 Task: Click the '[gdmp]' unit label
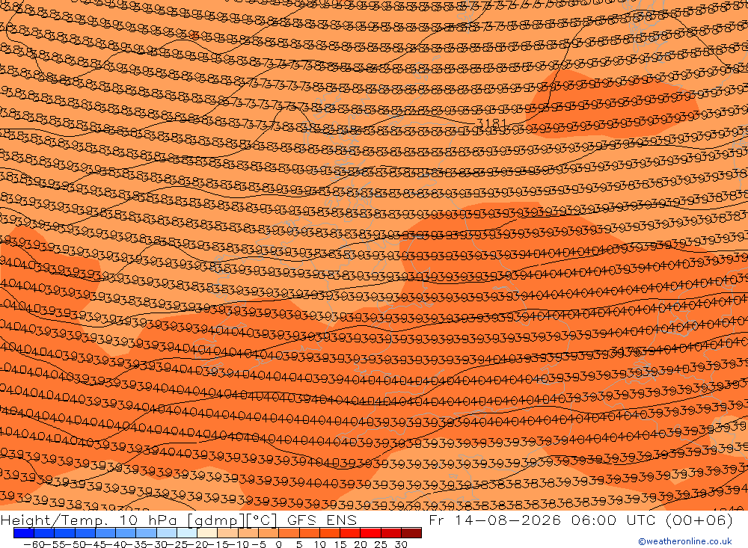pos(217,520)
